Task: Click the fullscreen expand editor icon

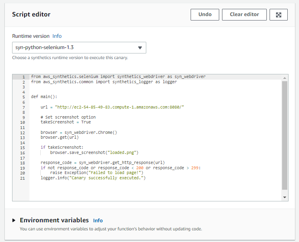Action: click(x=278, y=14)
